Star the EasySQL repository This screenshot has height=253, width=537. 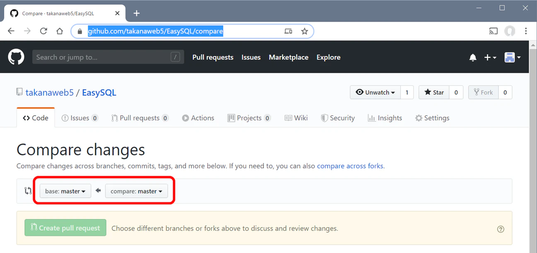(x=434, y=92)
